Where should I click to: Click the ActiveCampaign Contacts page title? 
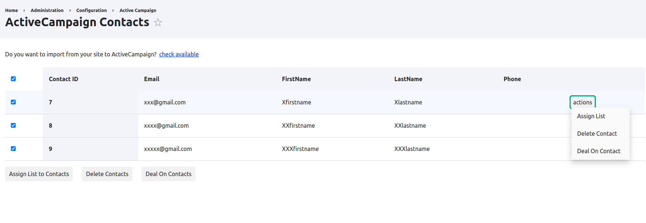77,22
